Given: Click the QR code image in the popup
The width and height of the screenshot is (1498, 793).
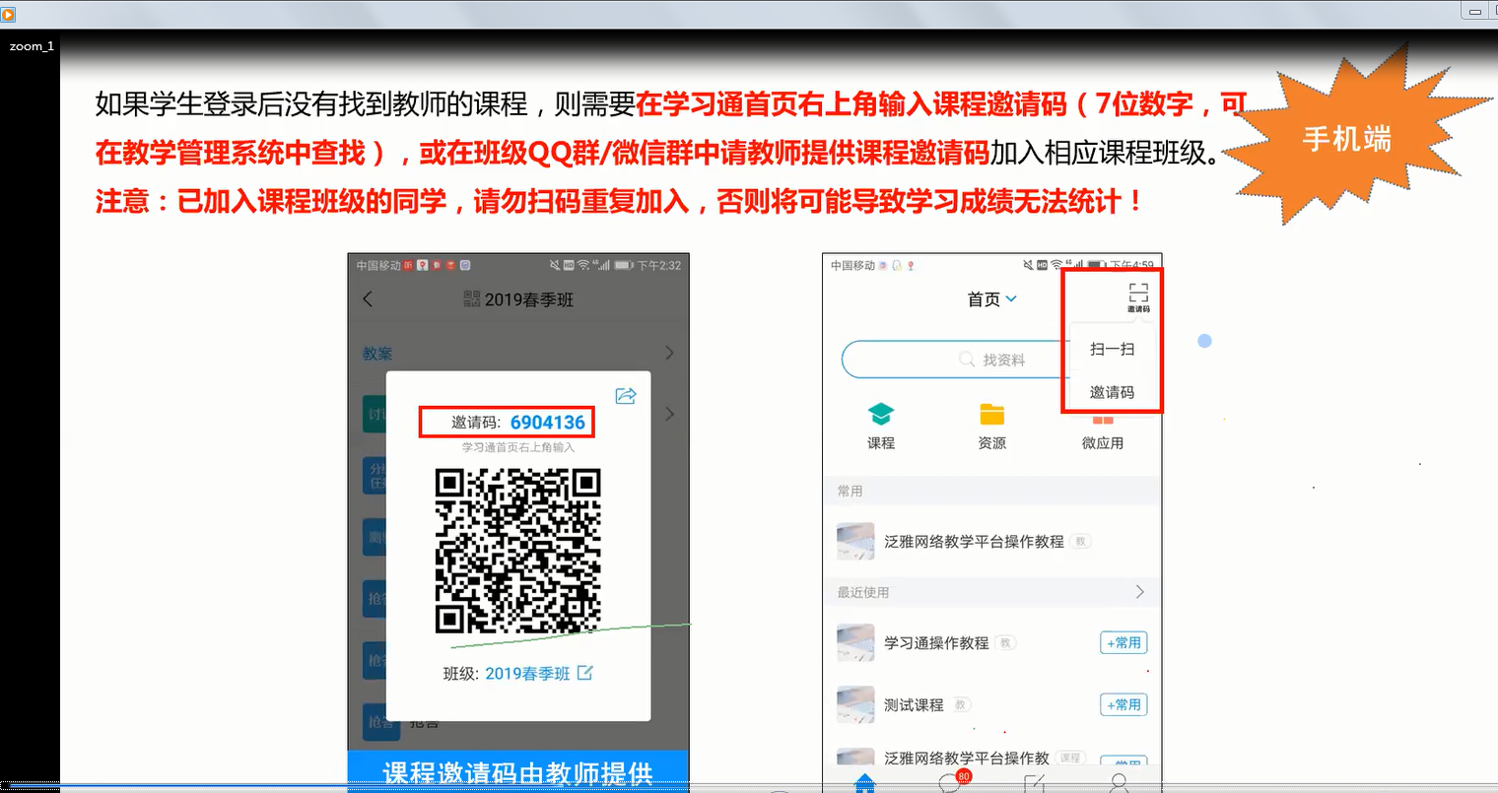Looking at the screenshot, I should 517,551.
